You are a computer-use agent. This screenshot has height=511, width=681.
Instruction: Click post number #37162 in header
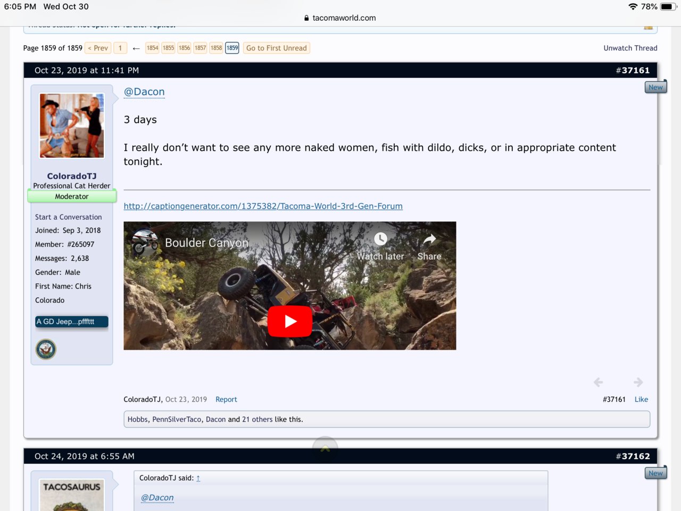(x=633, y=456)
